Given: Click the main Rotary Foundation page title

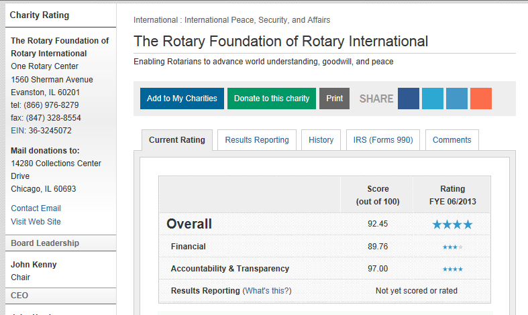Looking at the screenshot, I should [x=281, y=42].
